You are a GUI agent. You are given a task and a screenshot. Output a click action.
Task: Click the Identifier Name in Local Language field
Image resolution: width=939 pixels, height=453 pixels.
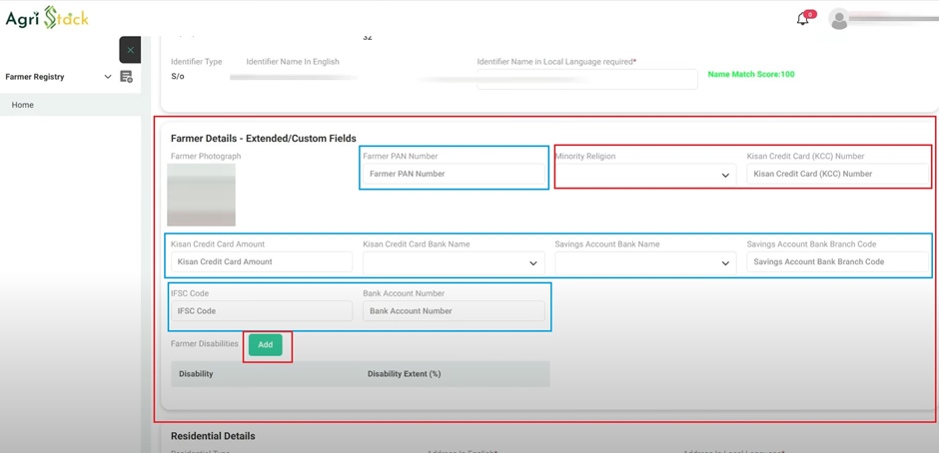pyautogui.click(x=587, y=80)
